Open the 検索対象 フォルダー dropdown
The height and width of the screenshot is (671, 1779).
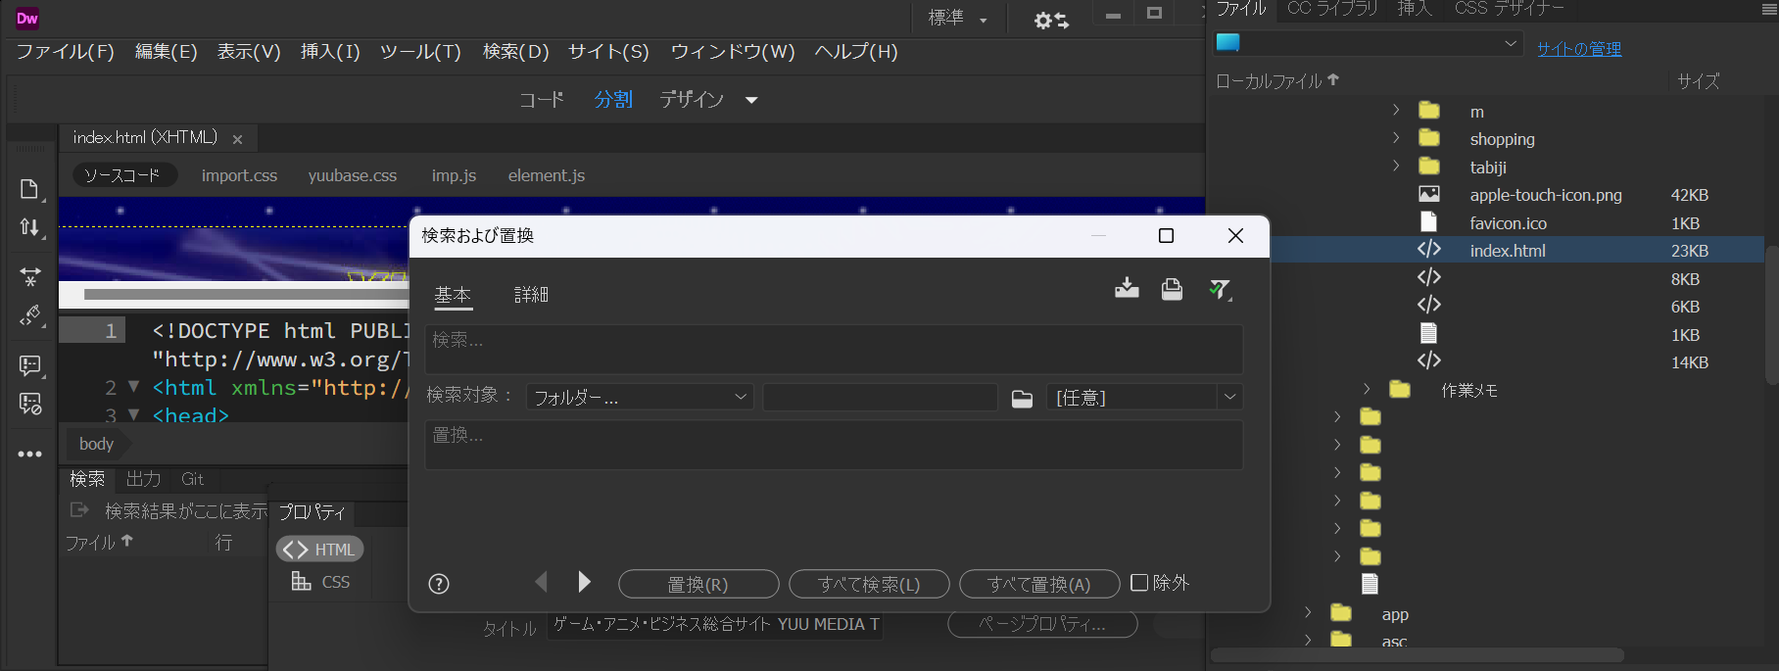click(640, 398)
